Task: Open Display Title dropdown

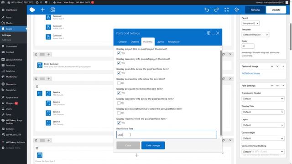Action: pyautogui.click(x=263, y=112)
